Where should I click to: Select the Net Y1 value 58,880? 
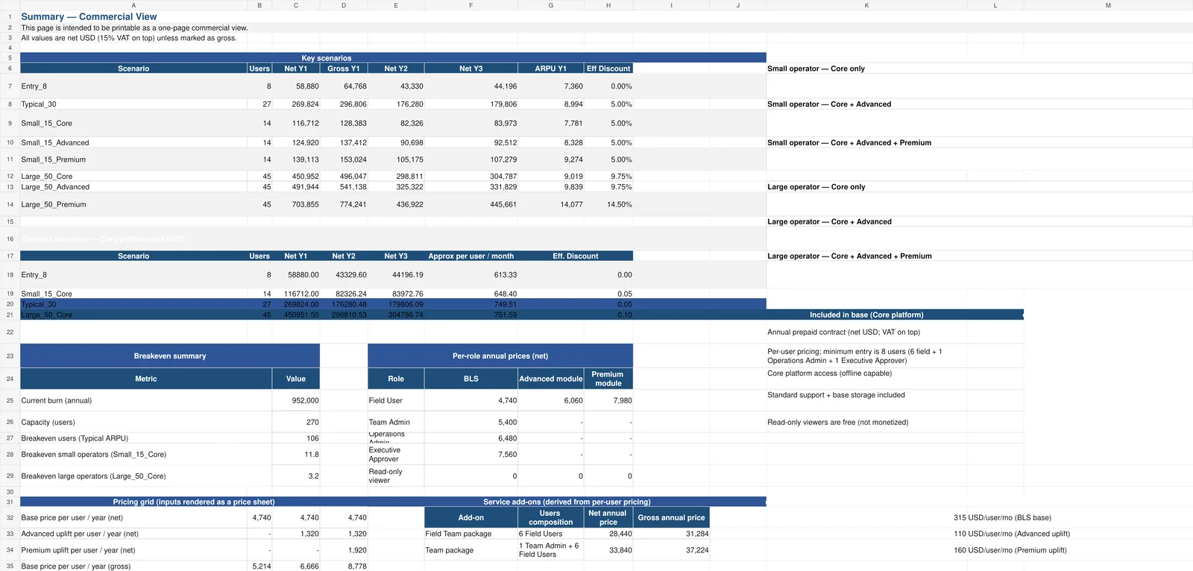pyautogui.click(x=296, y=86)
